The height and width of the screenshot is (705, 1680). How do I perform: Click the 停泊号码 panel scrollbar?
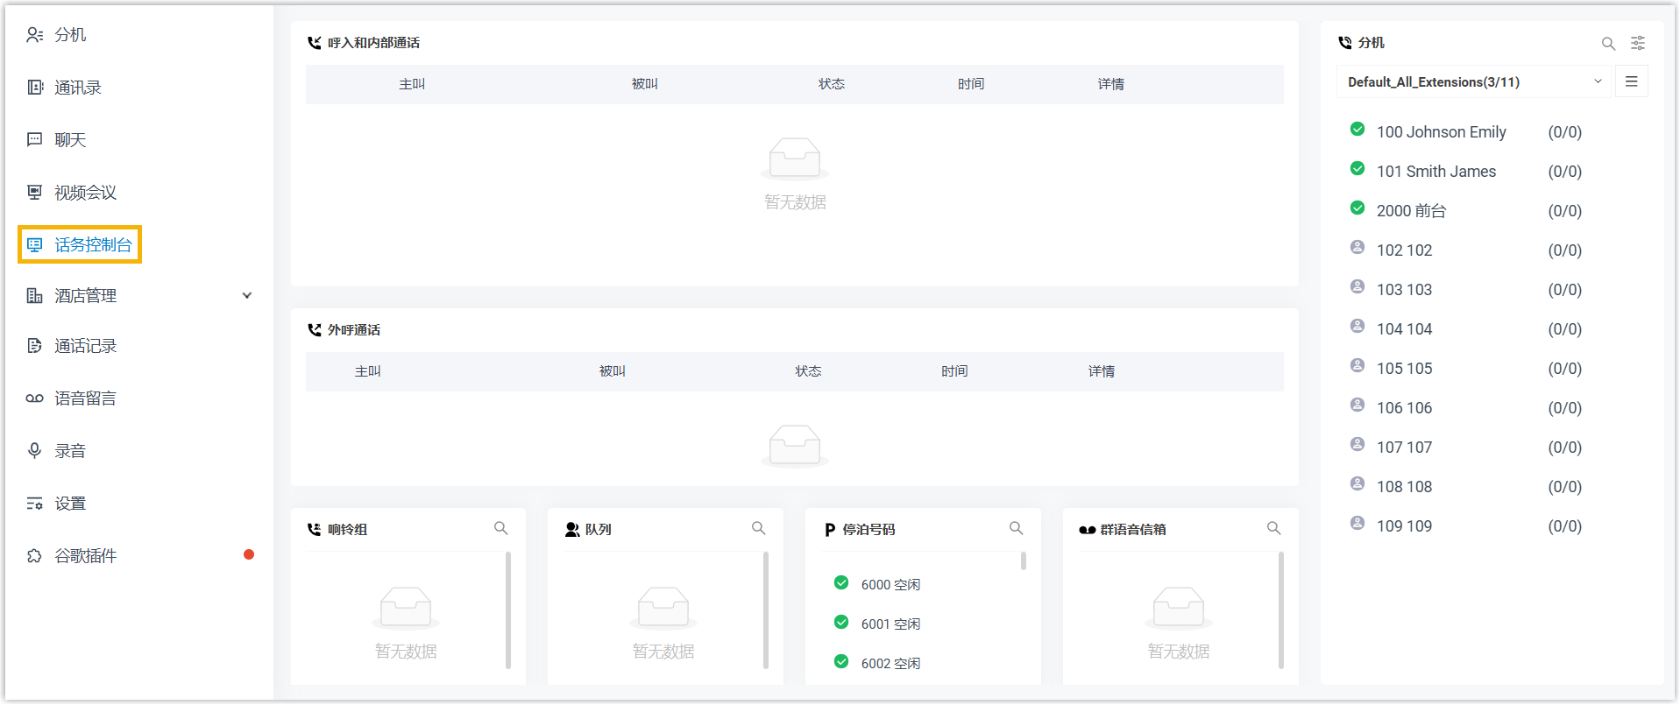[1023, 561]
